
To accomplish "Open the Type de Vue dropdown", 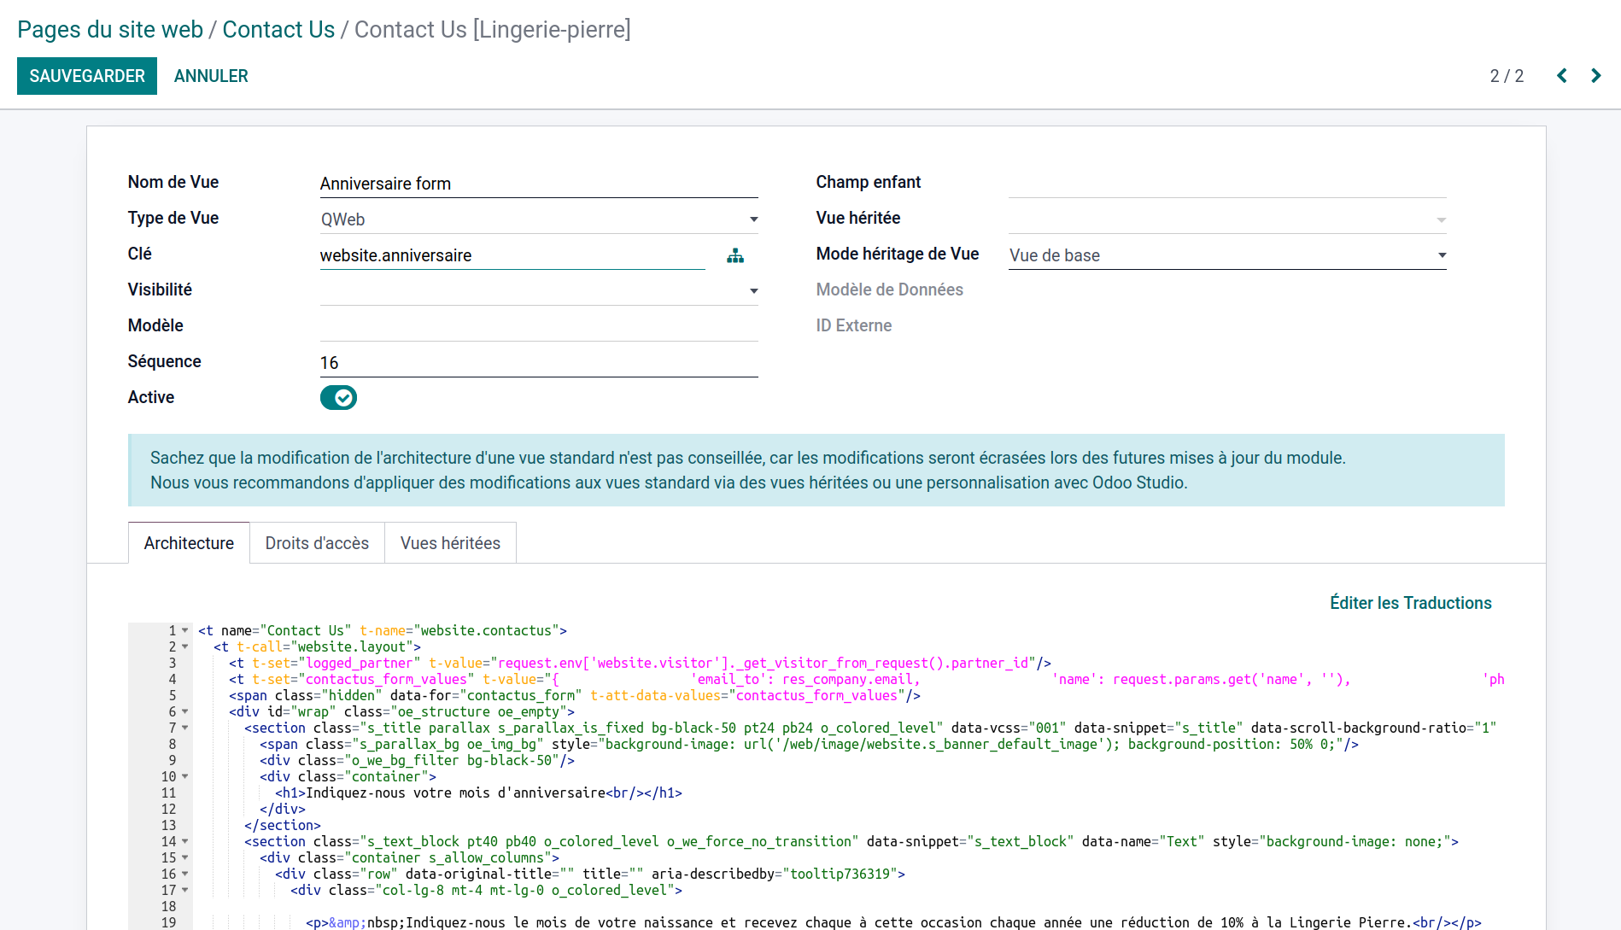I will (x=538, y=219).
